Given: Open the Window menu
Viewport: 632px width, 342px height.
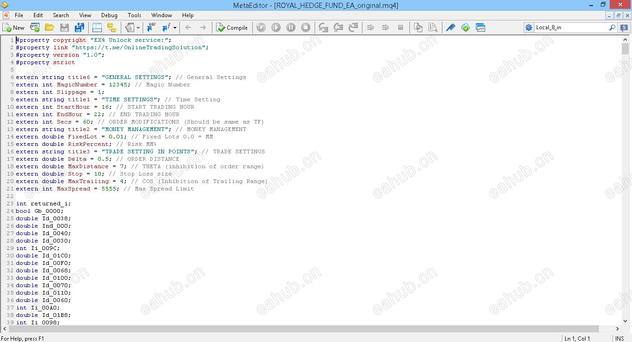Looking at the screenshot, I should [162, 15].
